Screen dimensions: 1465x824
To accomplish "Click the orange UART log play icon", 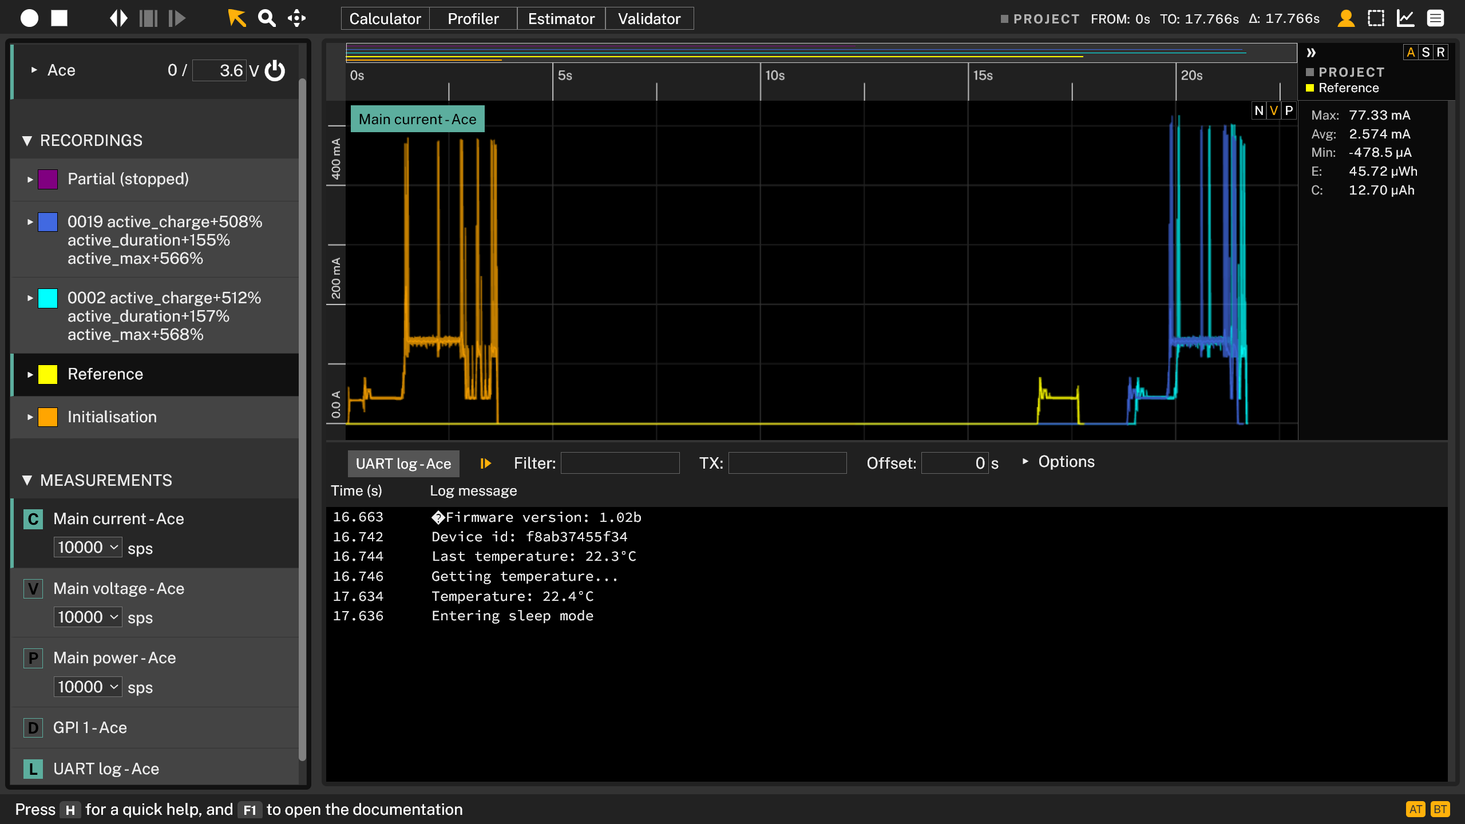I will click(x=486, y=463).
